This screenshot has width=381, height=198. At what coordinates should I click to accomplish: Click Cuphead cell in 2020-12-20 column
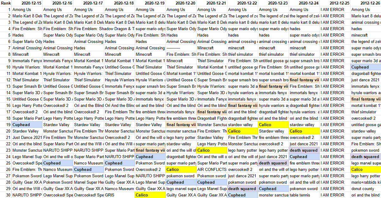point(181,182)
